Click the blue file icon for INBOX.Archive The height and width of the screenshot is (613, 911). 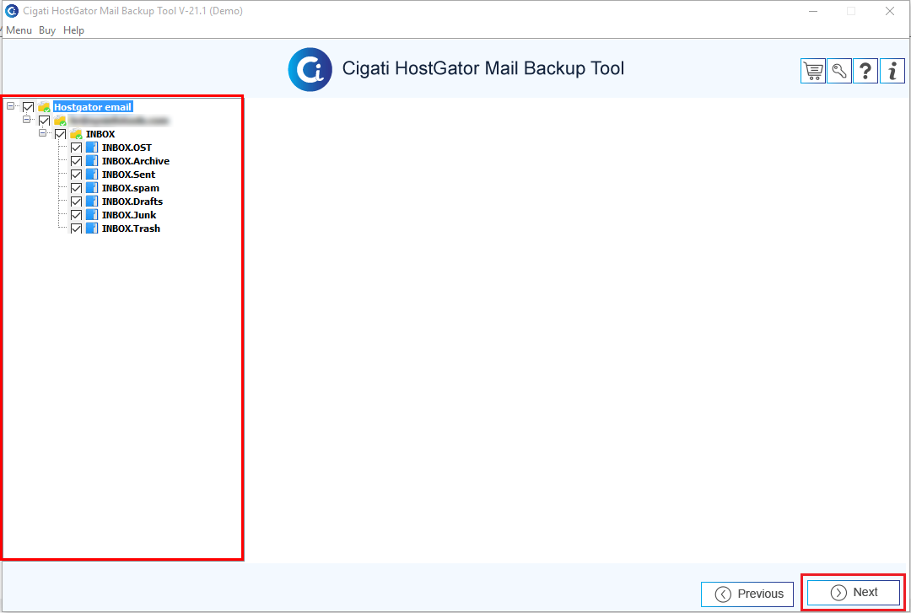tap(92, 161)
